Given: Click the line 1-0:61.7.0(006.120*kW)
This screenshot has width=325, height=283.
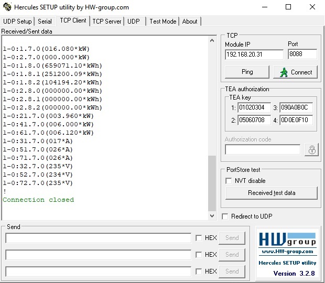Looking at the screenshot, I should tap(48, 133).
